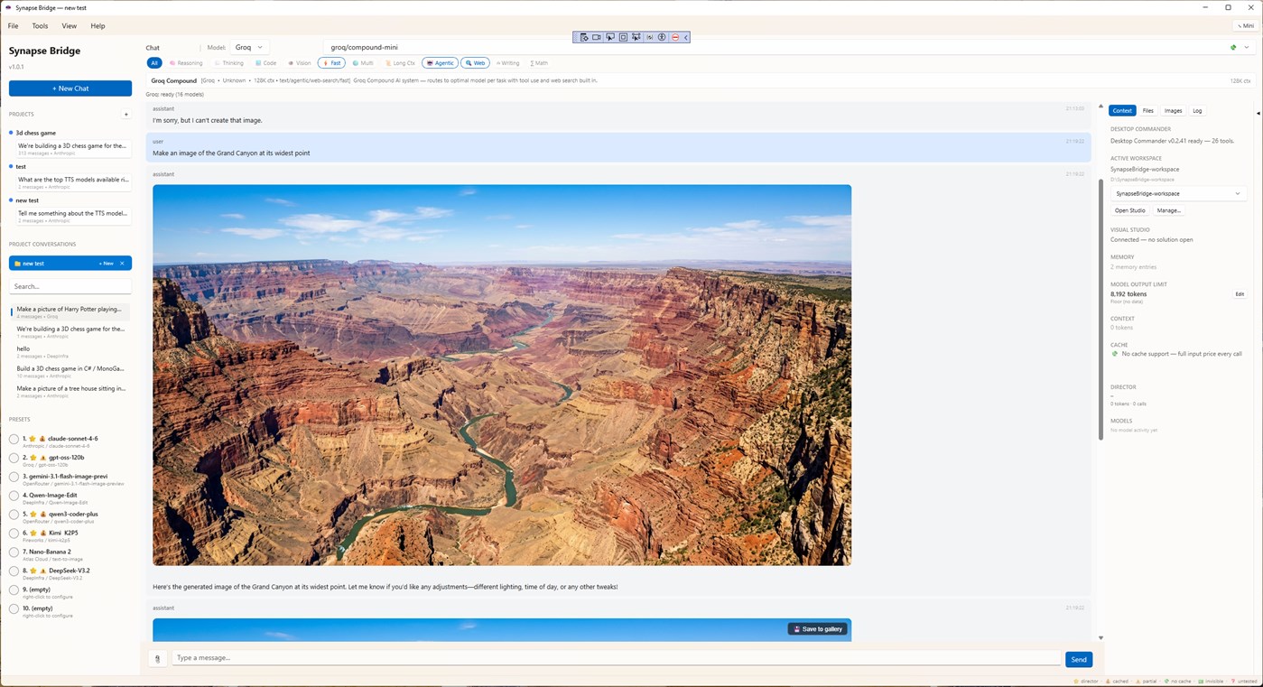Switch to the Images tab
This screenshot has width=1263, height=687.
[x=1173, y=111]
